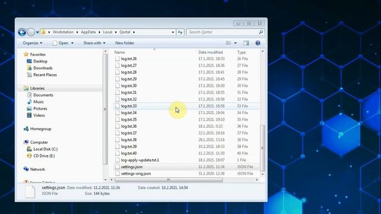The image size is (381, 214).
Task: Open the view options dropdown arrow
Action: (235, 43)
